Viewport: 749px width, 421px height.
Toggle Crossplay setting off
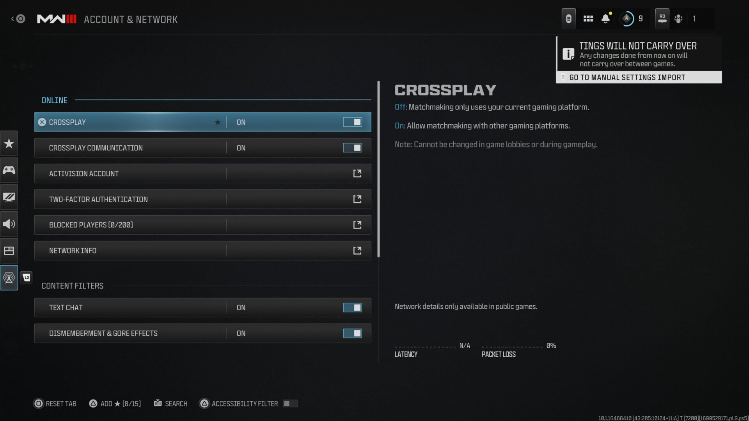(352, 122)
